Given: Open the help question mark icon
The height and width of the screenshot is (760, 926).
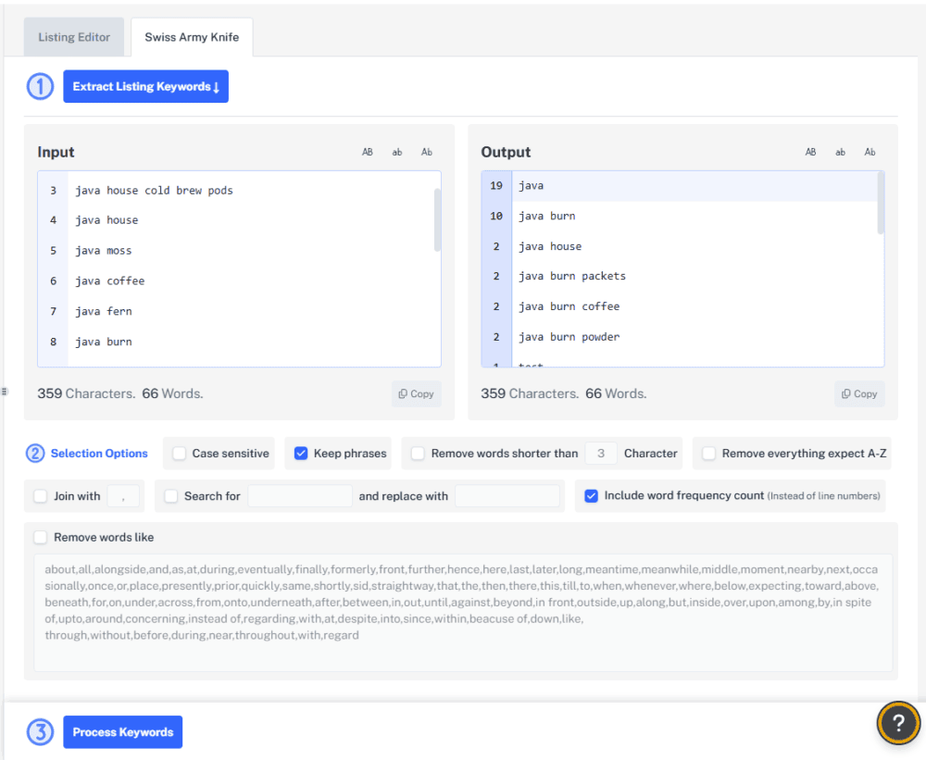Looking at the screenshot, I should [898, 724].
